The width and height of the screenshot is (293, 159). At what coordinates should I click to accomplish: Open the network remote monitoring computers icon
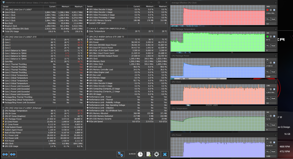[120, 154]
